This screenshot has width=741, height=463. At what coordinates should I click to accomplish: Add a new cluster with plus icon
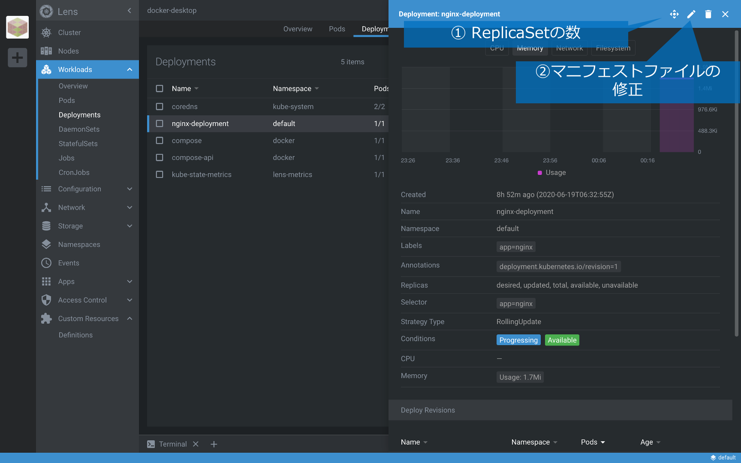point(18,57)
